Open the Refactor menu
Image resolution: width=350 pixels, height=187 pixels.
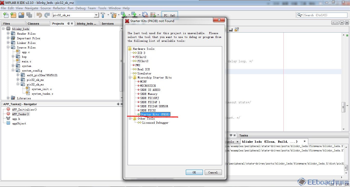coord(59,8)
